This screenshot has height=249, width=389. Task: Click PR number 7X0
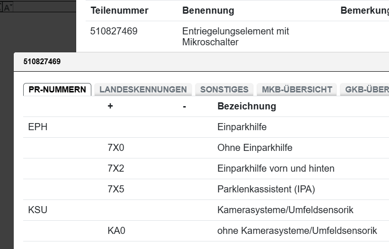coord(116,148)
